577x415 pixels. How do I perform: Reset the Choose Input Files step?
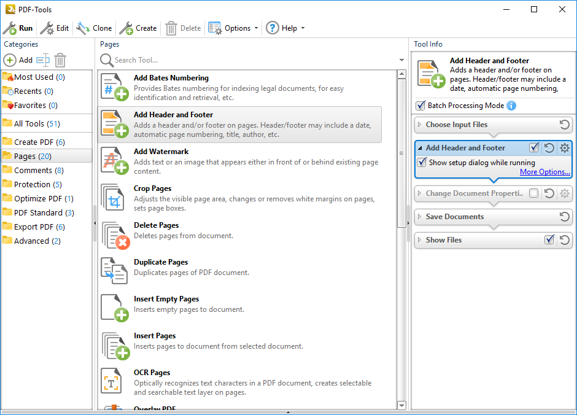[x=564, y=125]
